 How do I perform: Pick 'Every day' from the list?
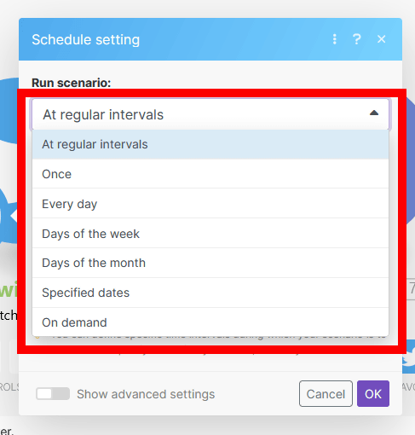coord(210,204)
